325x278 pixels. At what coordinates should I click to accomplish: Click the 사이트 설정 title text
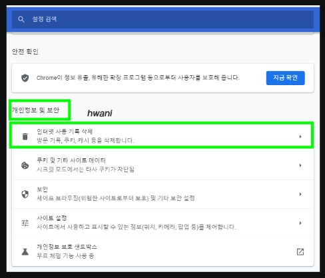(51, 218)
